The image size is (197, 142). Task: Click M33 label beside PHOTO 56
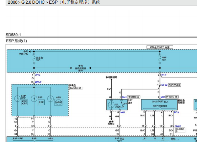(163, 97)
